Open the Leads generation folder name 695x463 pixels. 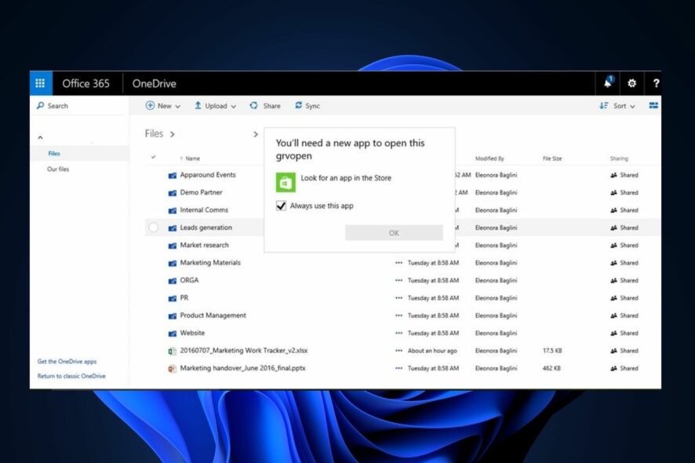[x=206, y=228]
